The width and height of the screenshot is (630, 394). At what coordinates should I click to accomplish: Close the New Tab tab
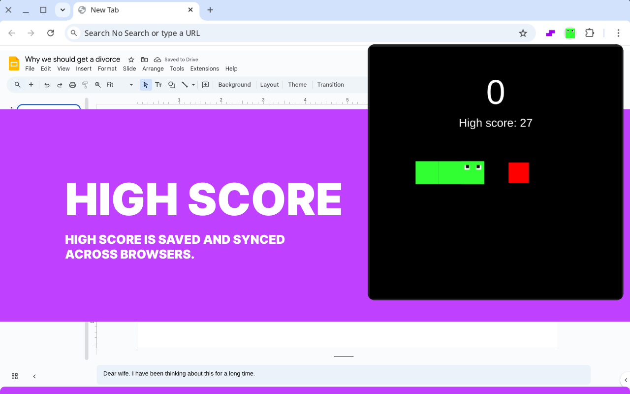click(190, 10)
